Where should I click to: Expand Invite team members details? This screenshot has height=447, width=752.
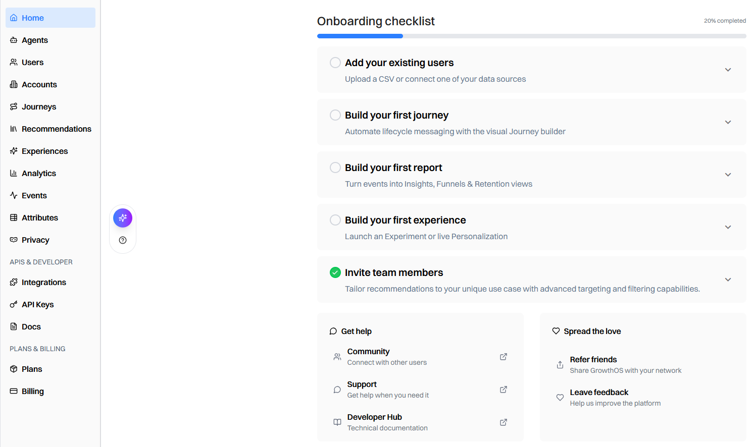pos(728,280)
